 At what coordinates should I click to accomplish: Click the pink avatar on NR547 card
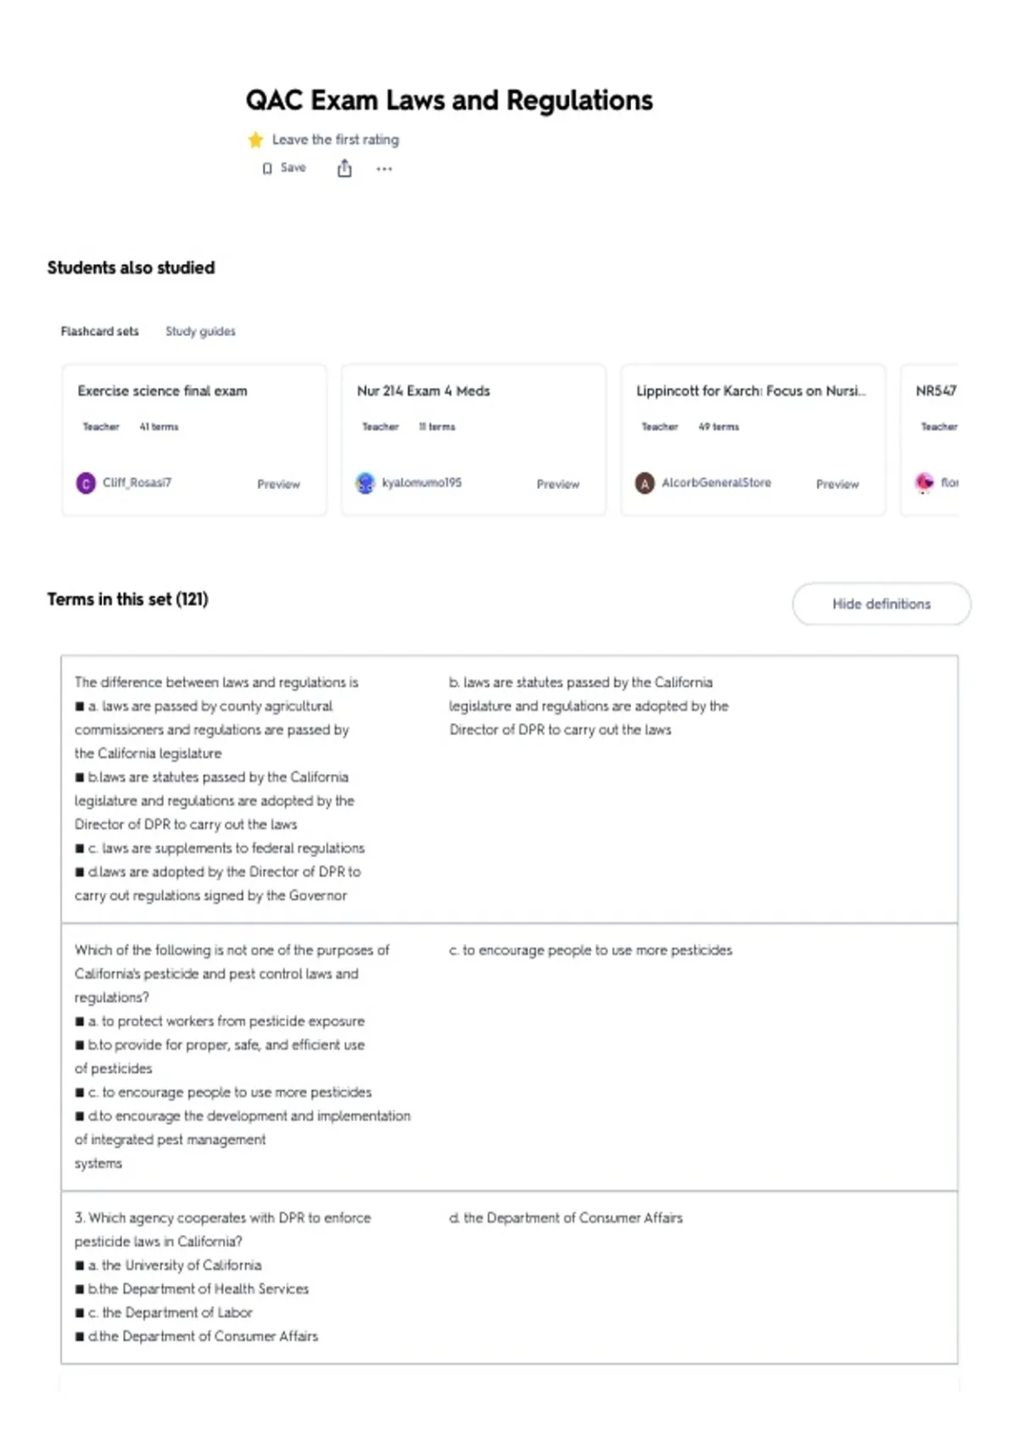click(x=924, y=483)
